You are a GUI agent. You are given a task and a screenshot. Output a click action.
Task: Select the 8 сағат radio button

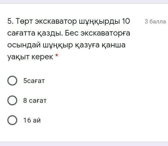pyautogui.click(x=12, y=100)
